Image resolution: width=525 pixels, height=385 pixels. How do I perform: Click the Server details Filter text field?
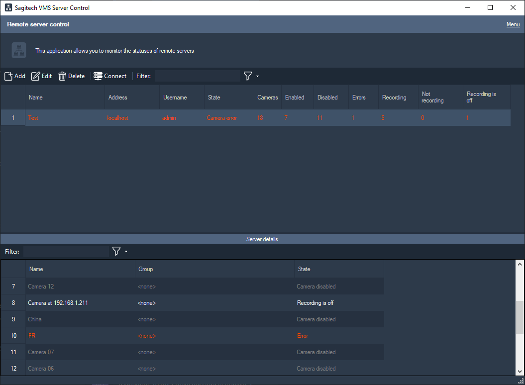coord(66,252)
